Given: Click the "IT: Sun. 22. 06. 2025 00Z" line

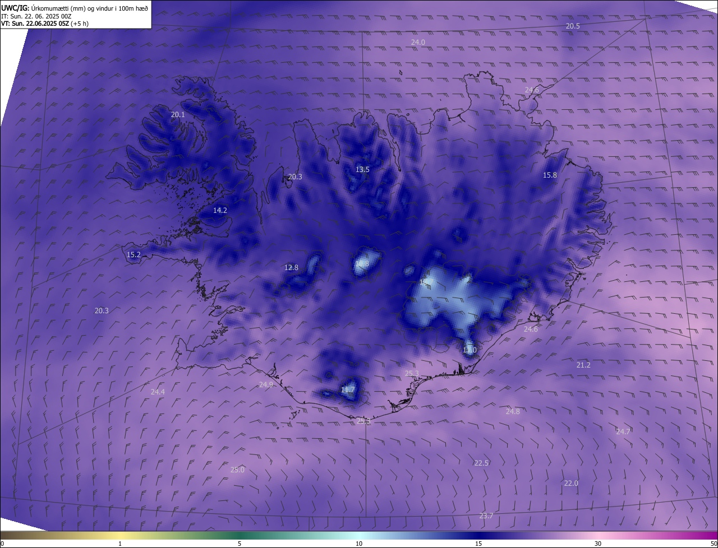Looking at the screenshot, I should (37, 16).
